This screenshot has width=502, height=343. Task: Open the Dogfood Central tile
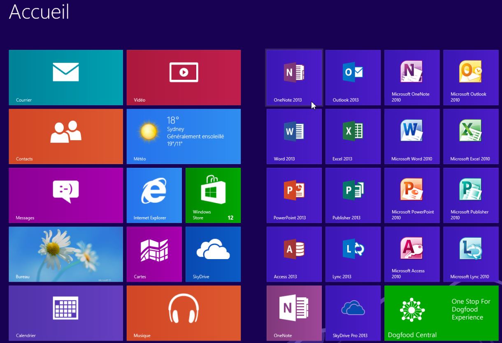coord(441,313)
